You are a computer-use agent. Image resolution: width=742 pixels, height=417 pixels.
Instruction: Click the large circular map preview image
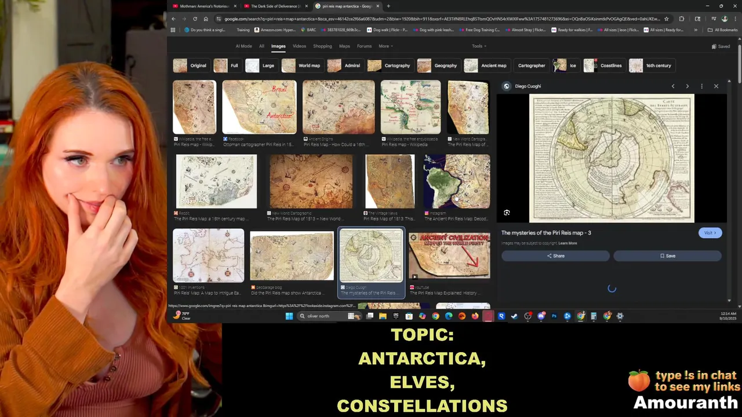tap(612, 158)
